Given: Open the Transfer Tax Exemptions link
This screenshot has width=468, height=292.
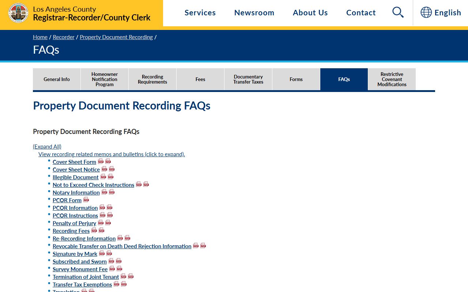Looking at the screenshot, I should (x=82, y=284).
